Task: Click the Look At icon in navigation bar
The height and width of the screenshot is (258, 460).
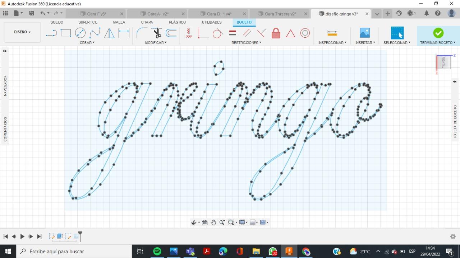Action: (205, 222)
